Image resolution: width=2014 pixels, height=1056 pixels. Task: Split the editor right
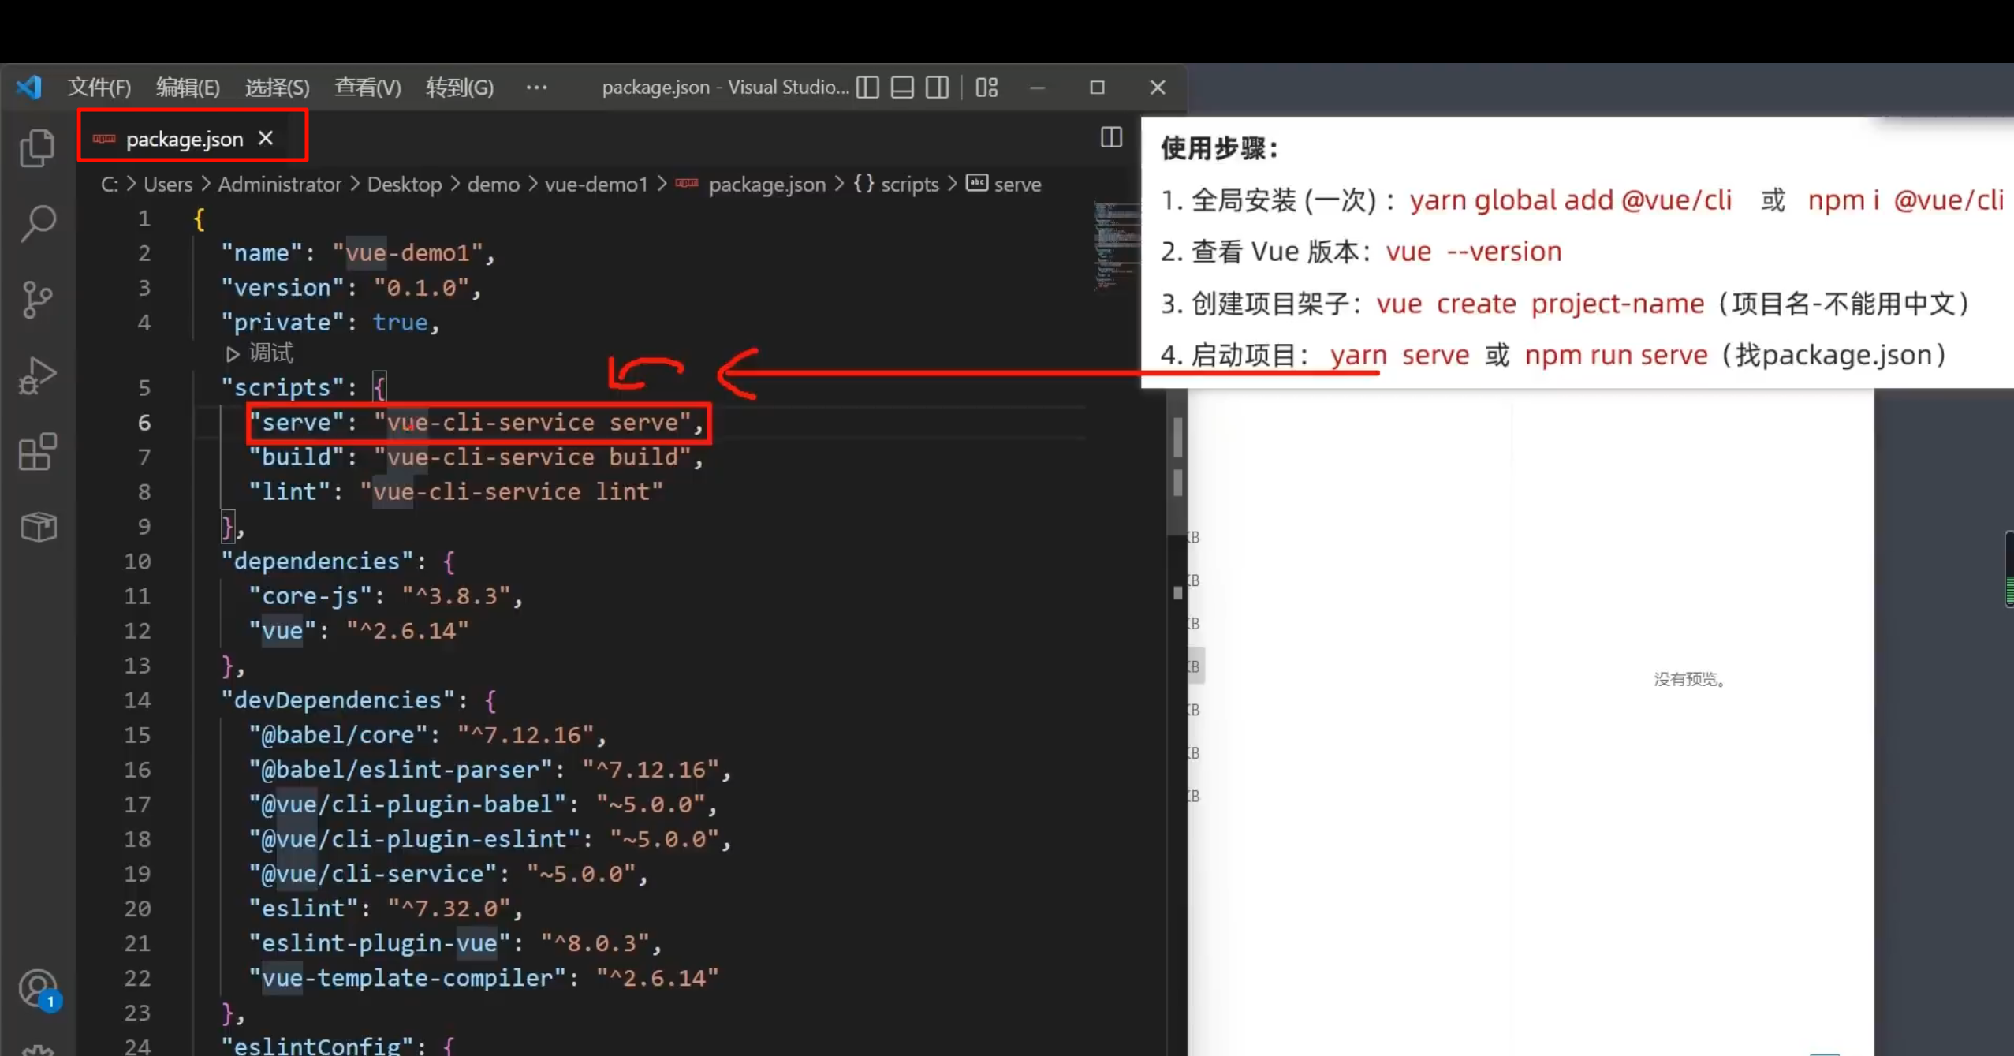pyautogui.click(x=1111, y=137)
